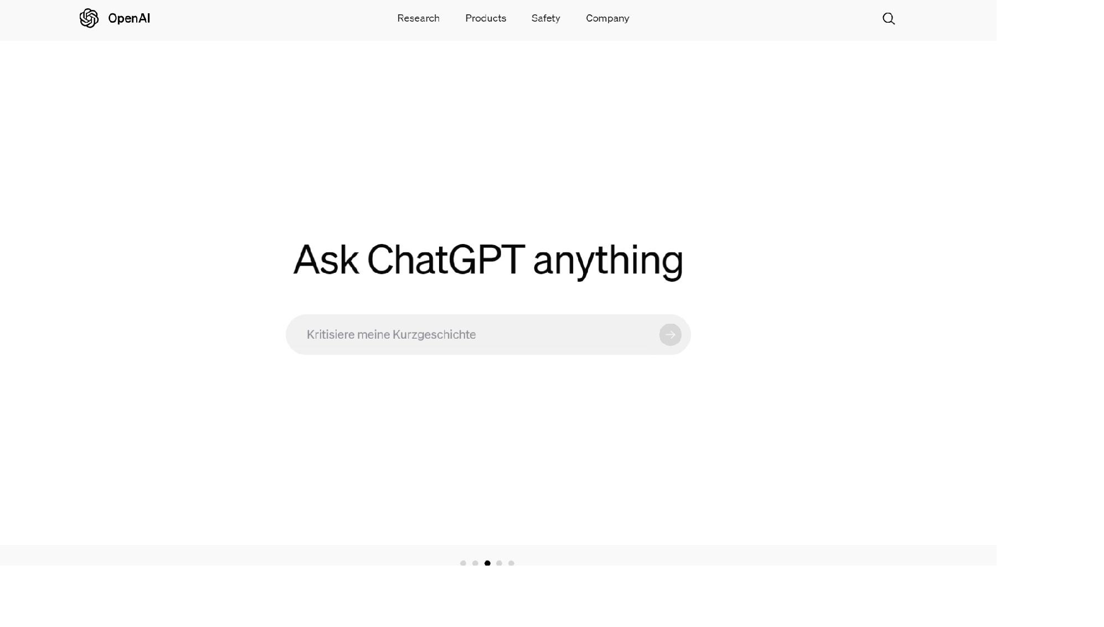Select the fifth carousel dot indicator
The height and width of the screenshot is (627, 1104).
511,563
